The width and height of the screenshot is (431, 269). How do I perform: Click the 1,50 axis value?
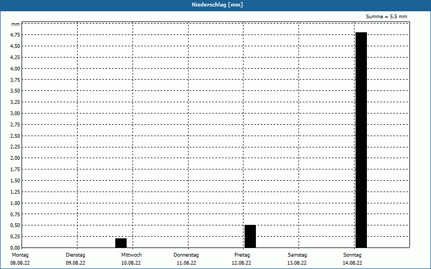pos(16,181)
